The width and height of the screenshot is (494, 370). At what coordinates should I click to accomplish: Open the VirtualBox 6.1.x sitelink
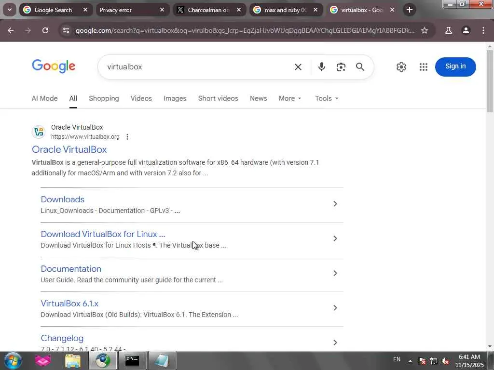click(x=69, y=304)
